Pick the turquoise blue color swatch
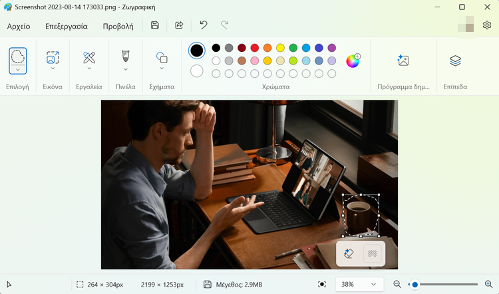Viewport: 499px width, 294px height. (306, 48)
